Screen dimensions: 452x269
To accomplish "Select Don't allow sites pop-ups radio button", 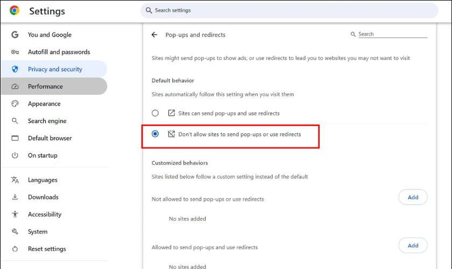I will [x=155, y=134].
